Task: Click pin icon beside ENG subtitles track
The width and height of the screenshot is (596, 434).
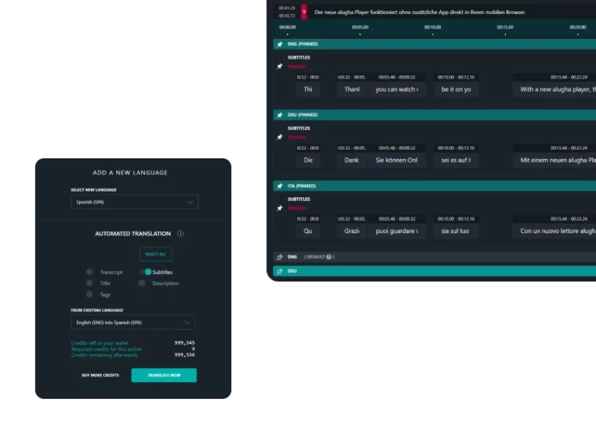Action: pos(280,66)
